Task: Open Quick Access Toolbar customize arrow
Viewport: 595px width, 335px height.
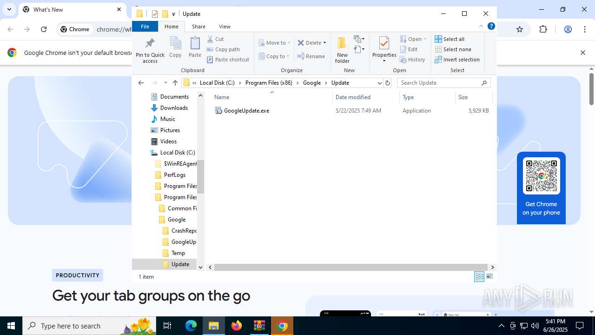Action: point(173,14)
